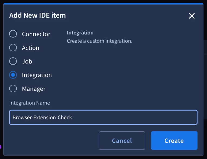Image resolution: width=207 pixels, height=159 pixels.
Task: Pick the Job radio button
Action: pyautogui.click(x=13, y=61)
